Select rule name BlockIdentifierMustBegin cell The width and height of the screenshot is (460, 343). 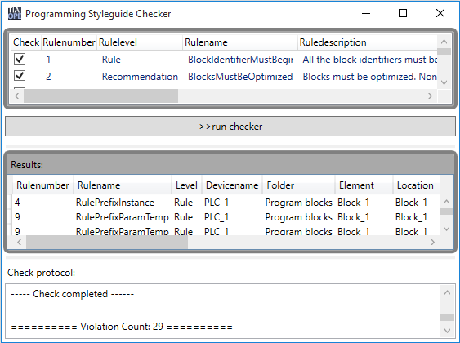click(x=240, y=60)
